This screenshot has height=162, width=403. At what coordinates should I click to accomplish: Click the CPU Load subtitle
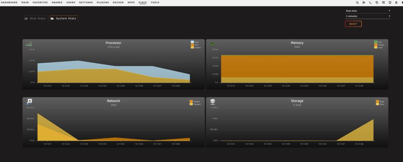point(113,47)
